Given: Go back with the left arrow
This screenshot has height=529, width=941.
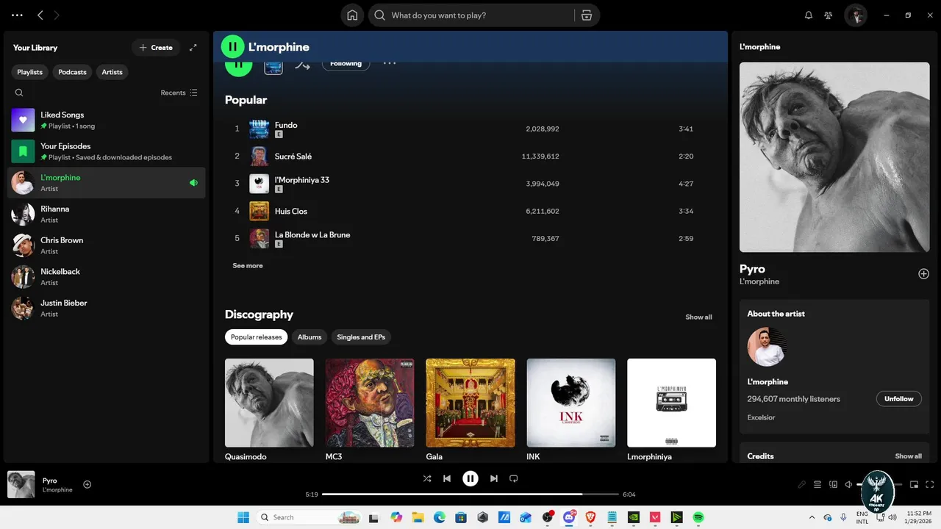Looking at the screenshot, I should (40, 15).
